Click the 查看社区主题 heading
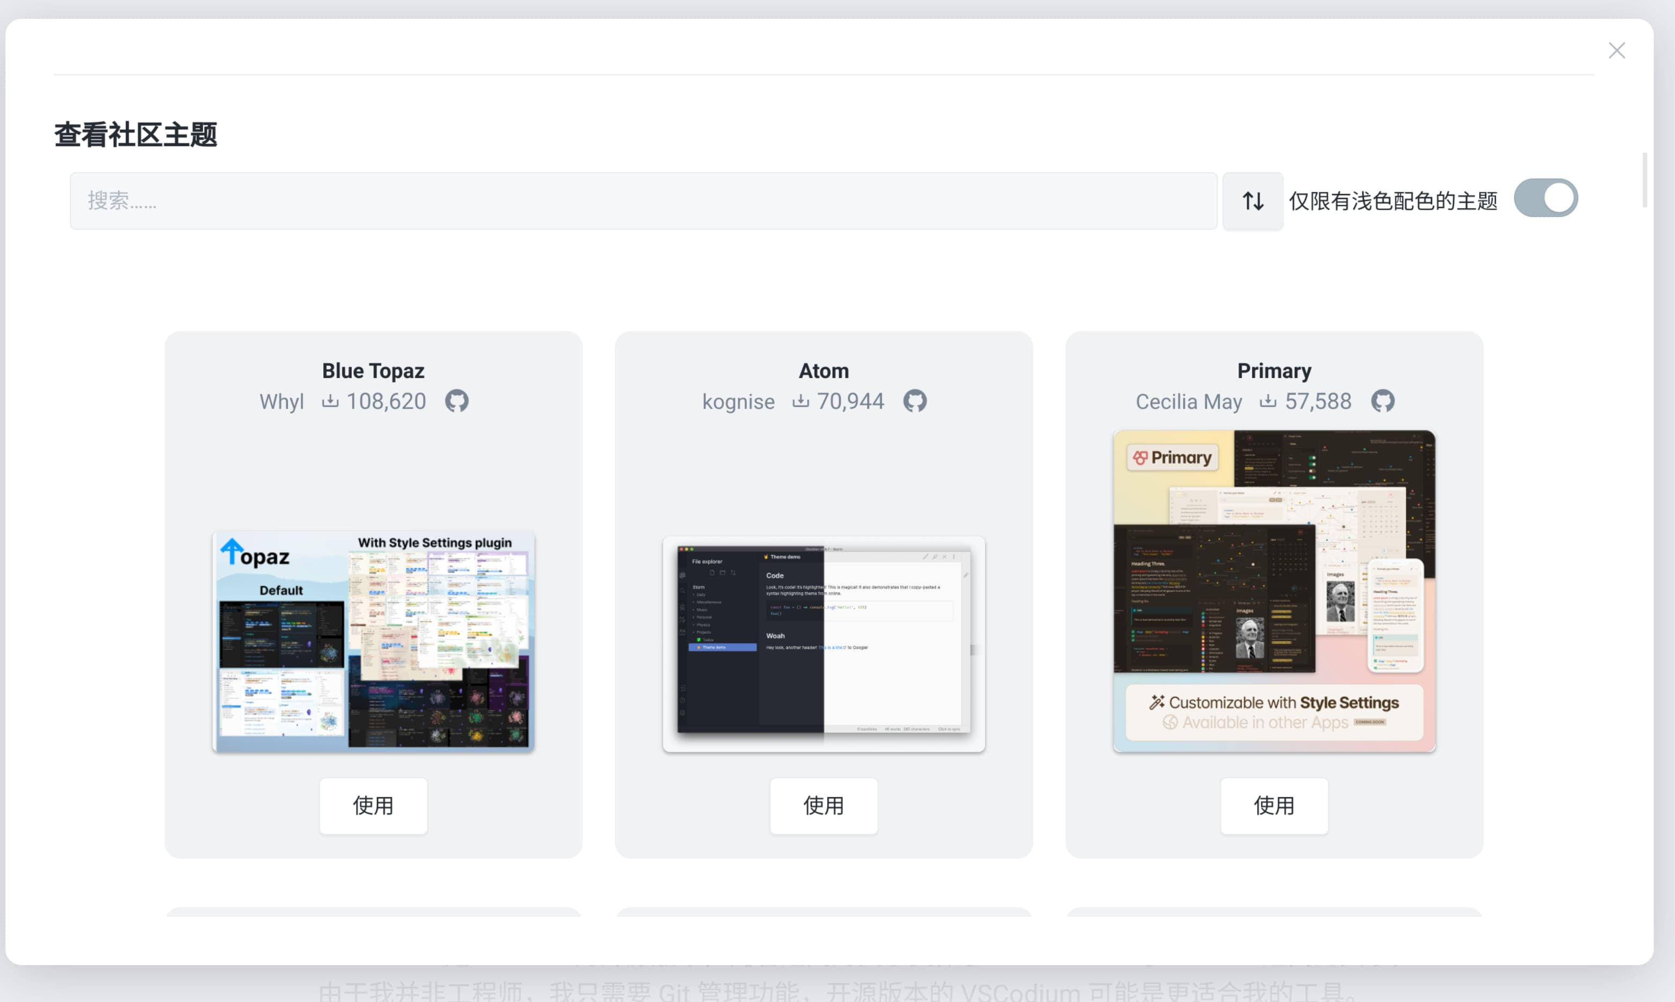 pyautogui.click(x=136, y=135)
